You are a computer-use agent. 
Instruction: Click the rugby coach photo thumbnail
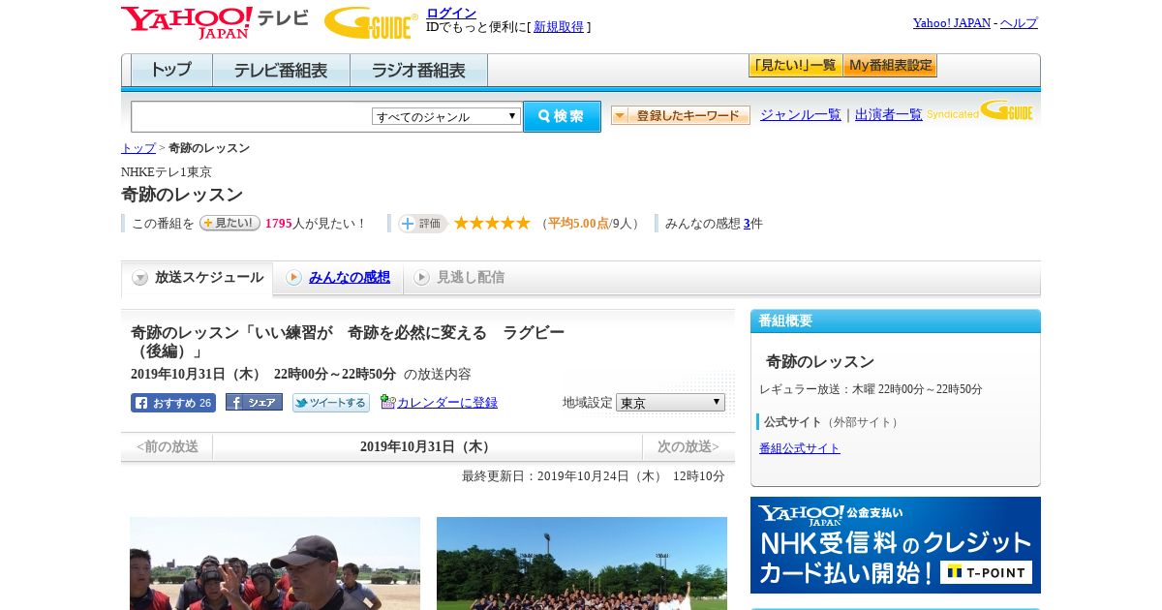(x=275, y=564)
